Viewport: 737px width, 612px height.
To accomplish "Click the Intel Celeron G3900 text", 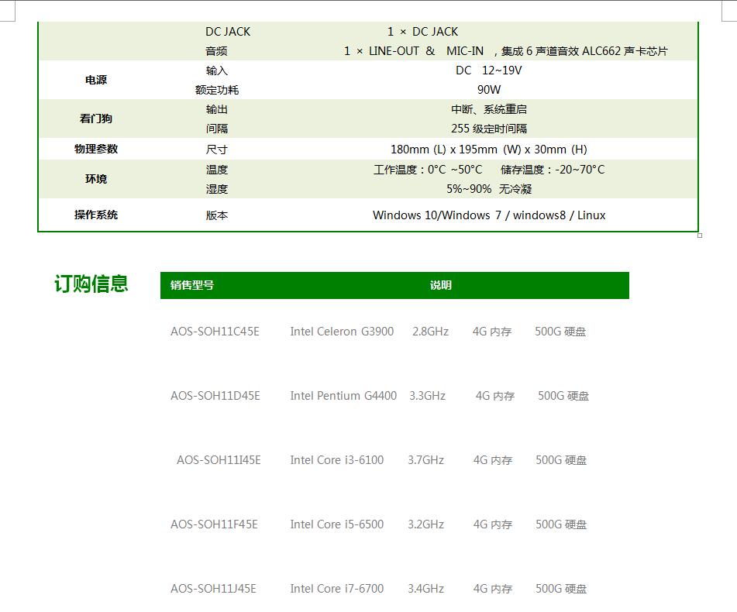I will (342, 332).
